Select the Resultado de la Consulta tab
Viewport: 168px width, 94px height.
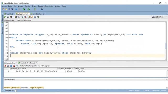[28, 63]
